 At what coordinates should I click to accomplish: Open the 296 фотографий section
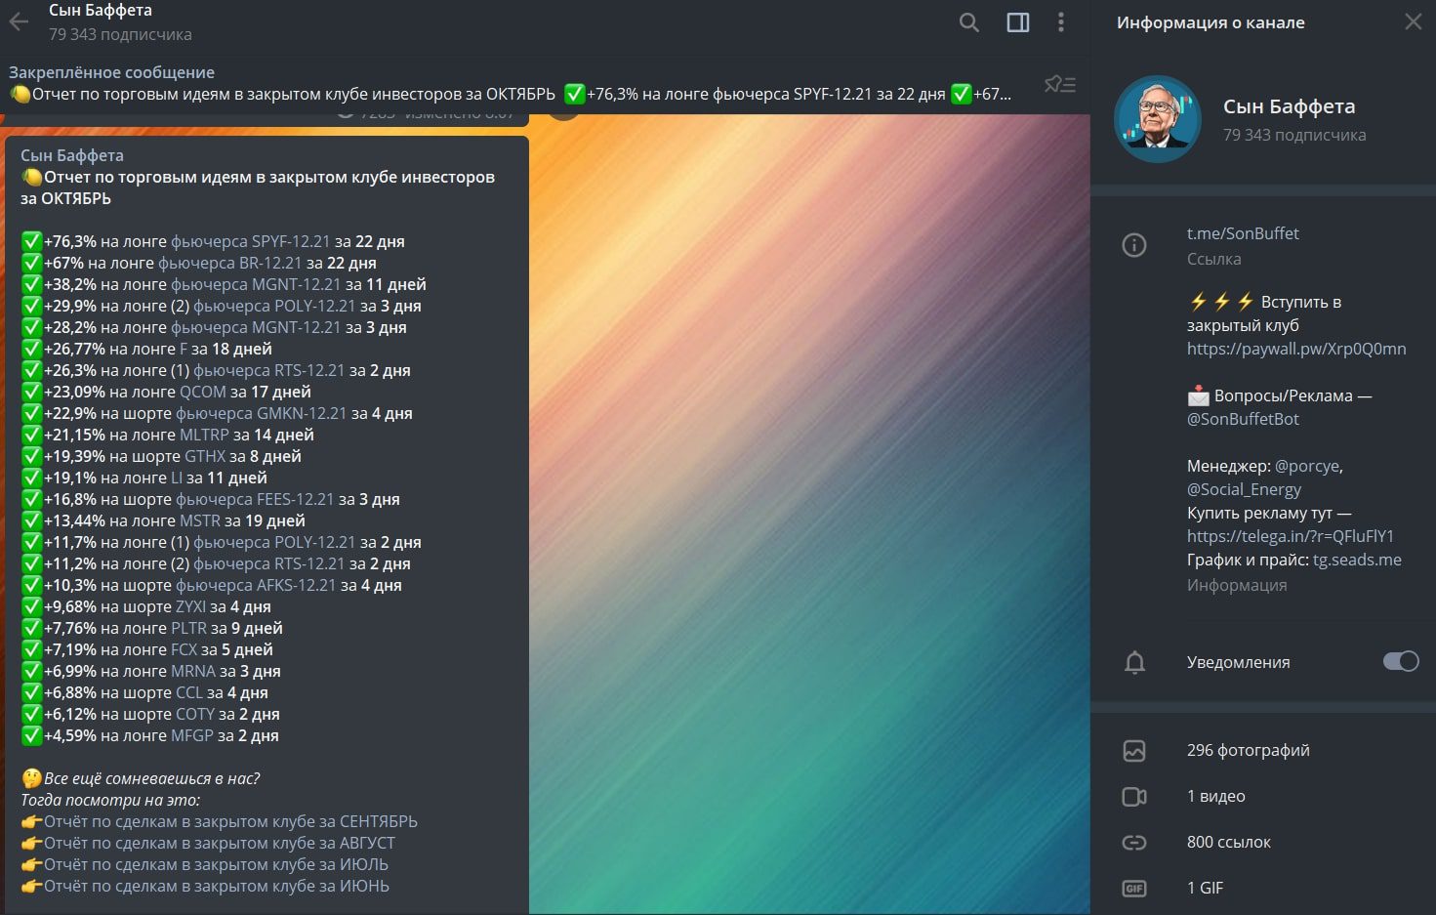[x=1248, y=751]
